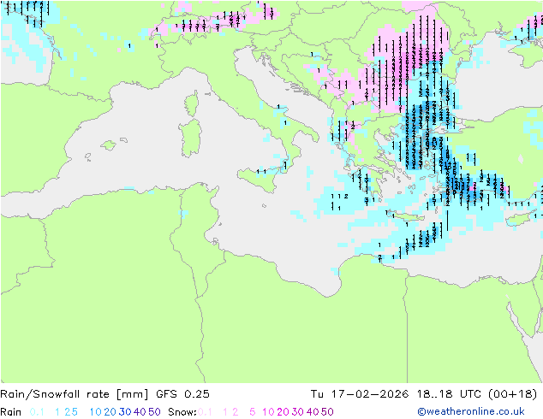Click the snow legend value 0.1
The width and height of the screenshot is (543, 419).
click(205, 412)
